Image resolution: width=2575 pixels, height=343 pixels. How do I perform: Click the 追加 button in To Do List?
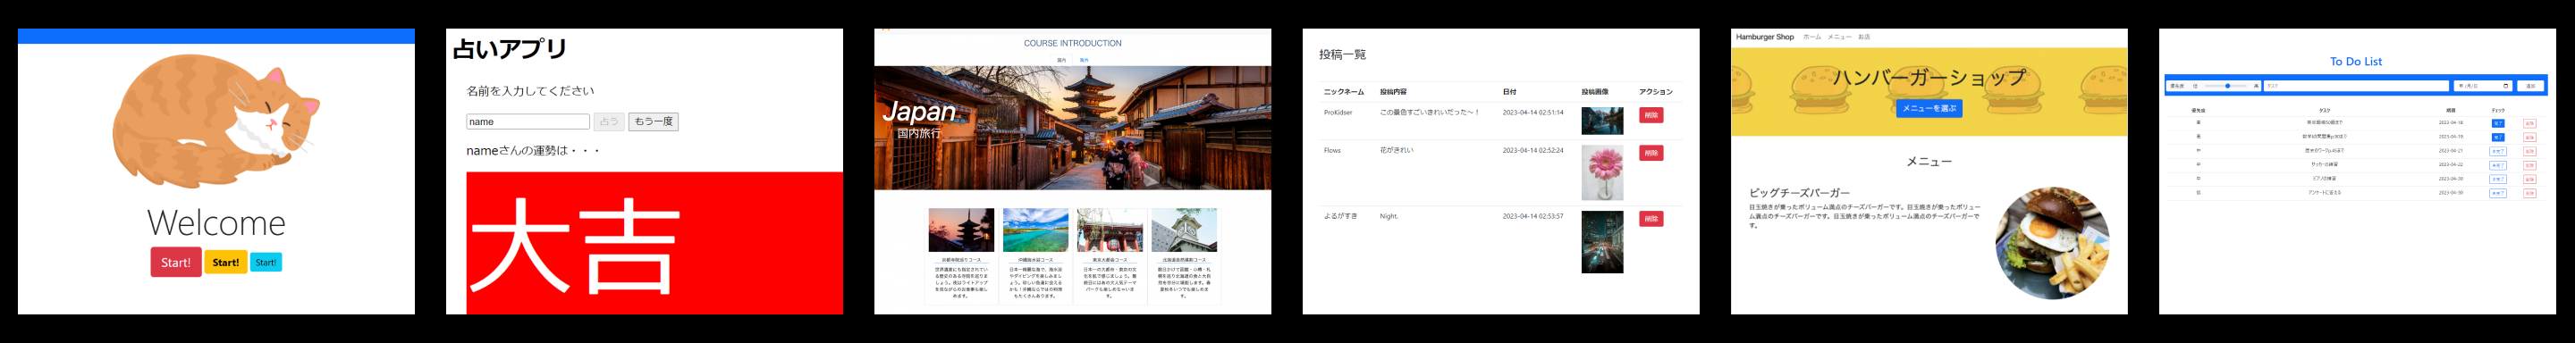coord(2530,87)
